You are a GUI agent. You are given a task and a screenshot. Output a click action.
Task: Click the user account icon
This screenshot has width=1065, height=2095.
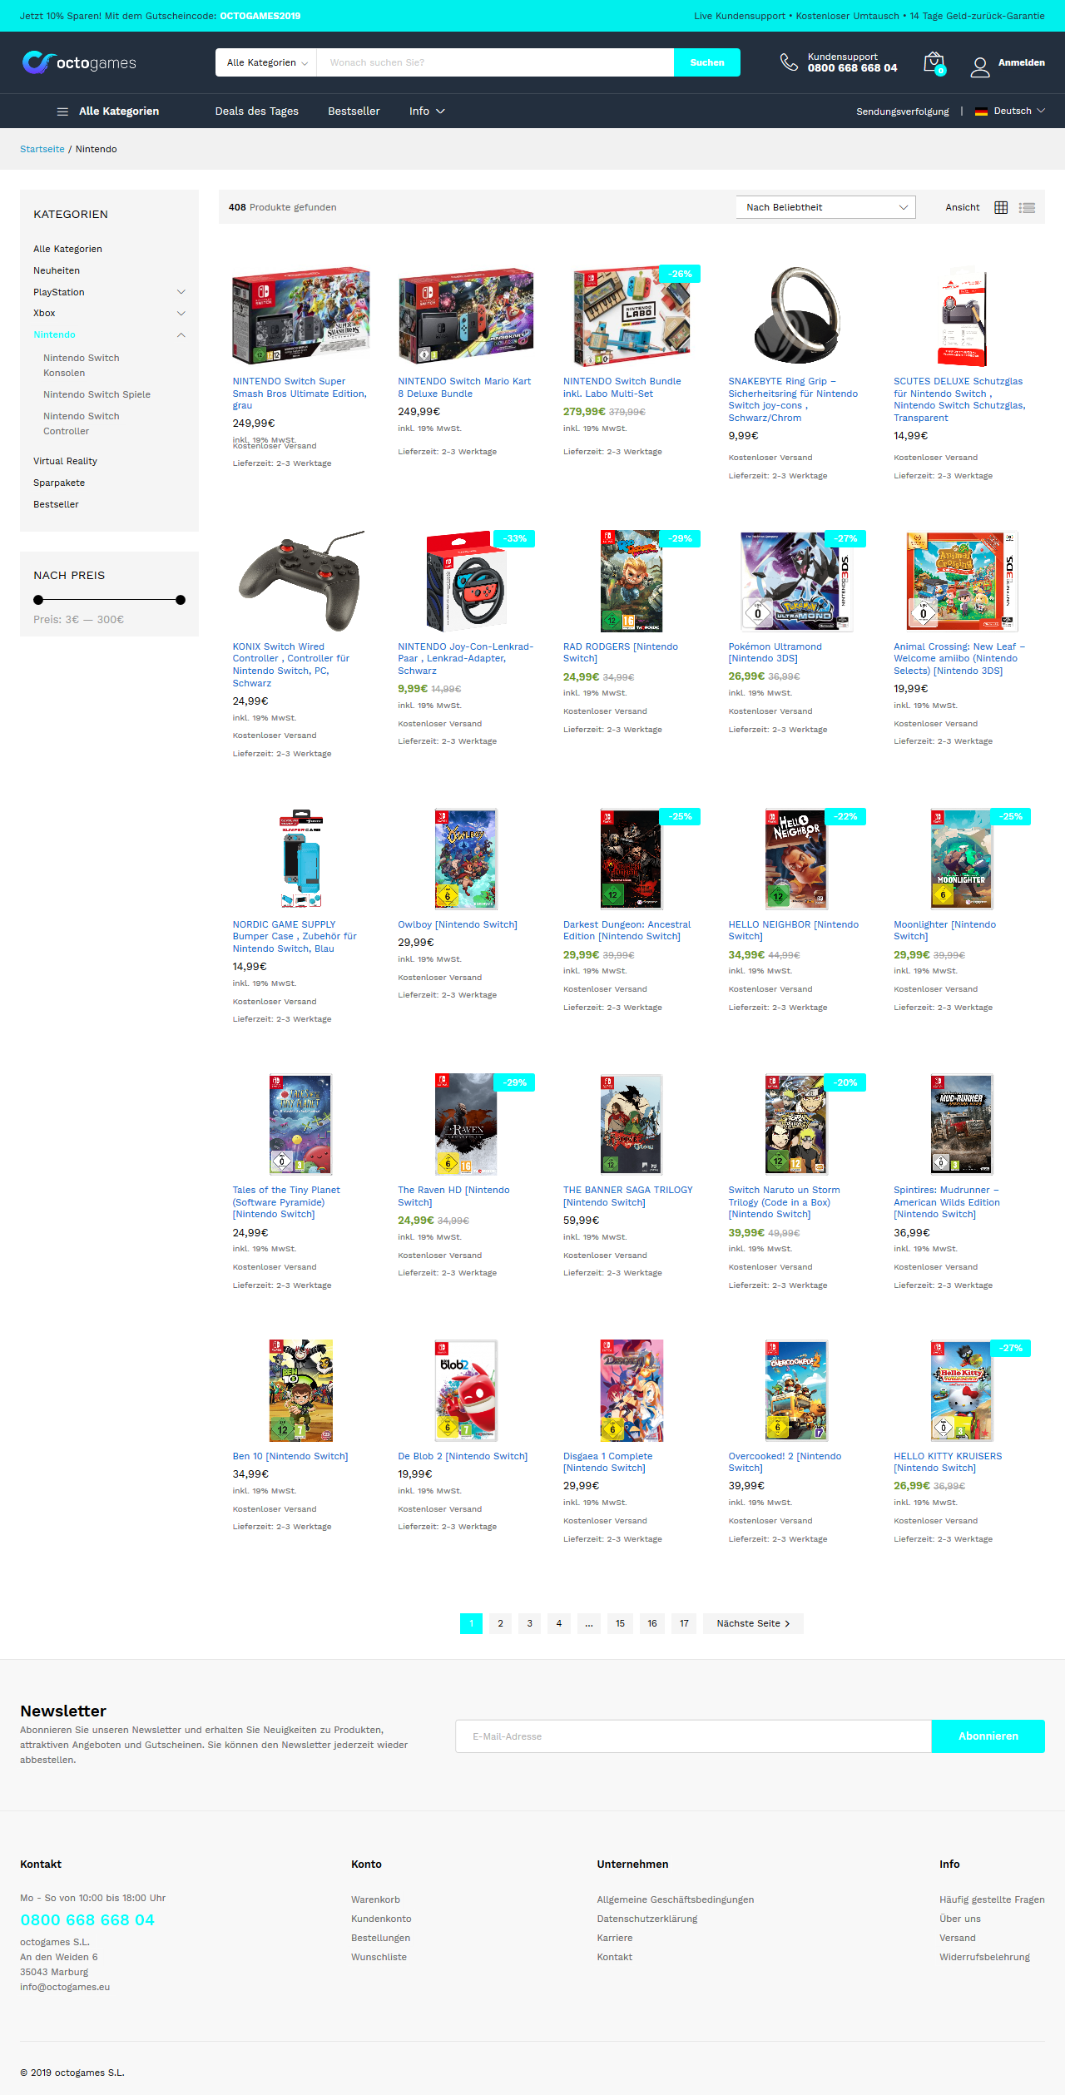[980, 67]
